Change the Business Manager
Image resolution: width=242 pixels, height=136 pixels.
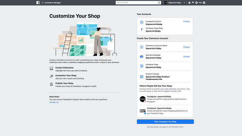186,56
